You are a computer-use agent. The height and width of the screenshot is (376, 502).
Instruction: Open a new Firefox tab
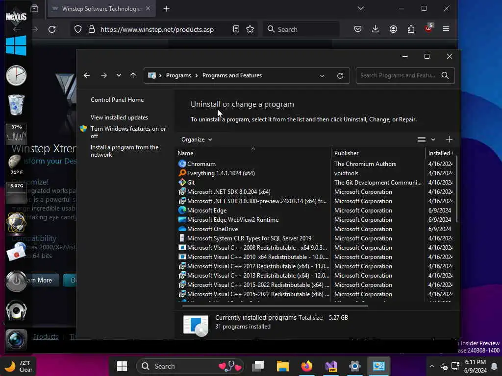[x=167, y=9]
